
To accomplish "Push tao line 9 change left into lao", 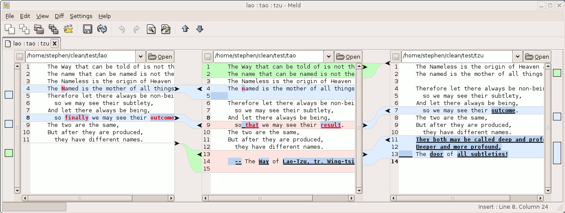I will tap(199, 125).
